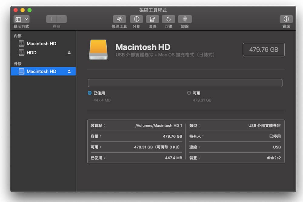Open the First Aid 修理工具 tool

tap(119, 19)
